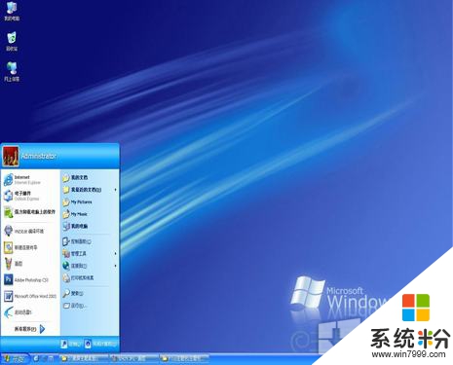Open the Search entry with magnifier

(x=90, y=293)
